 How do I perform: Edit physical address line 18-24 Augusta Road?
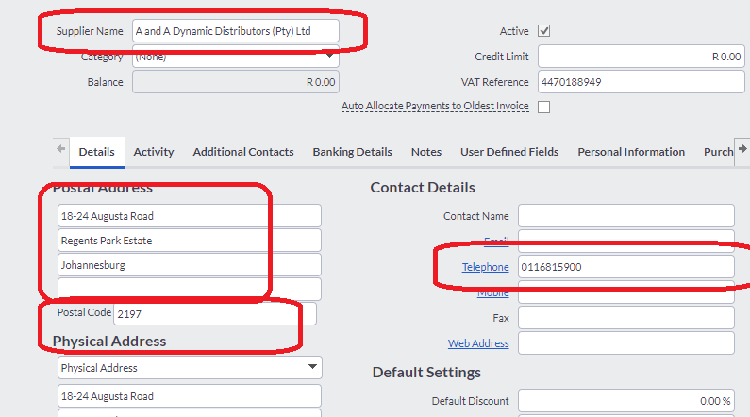pos(190,396)
